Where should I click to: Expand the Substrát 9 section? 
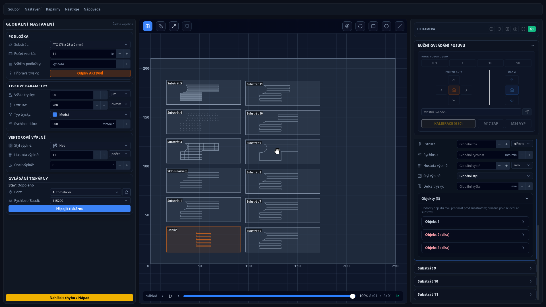point(475,268)
